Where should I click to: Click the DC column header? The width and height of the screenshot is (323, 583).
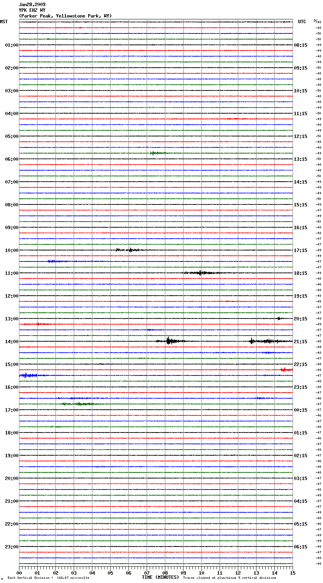click(x=315, y=20)
